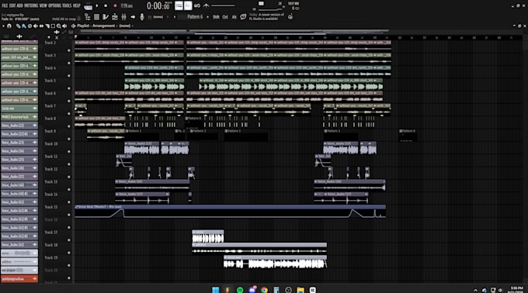Image resolution: width=528 pixels, height=293 pixels.
Task: Open the newer version available news message
Action: 266,17
